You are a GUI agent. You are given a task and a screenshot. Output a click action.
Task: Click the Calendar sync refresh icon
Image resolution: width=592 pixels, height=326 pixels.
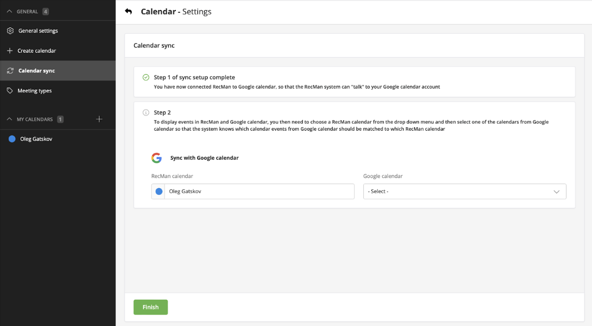10,71
